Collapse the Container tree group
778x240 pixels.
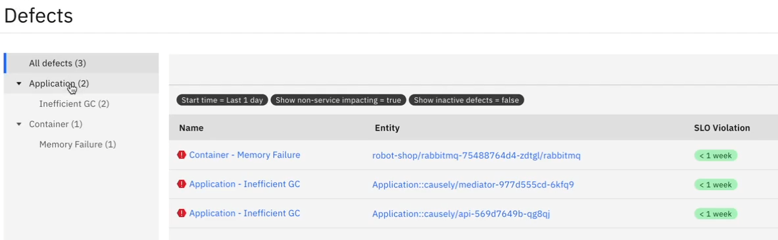(x=19, y=124)
